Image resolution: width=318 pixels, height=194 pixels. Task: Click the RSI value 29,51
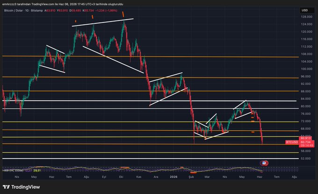point(37,171)
